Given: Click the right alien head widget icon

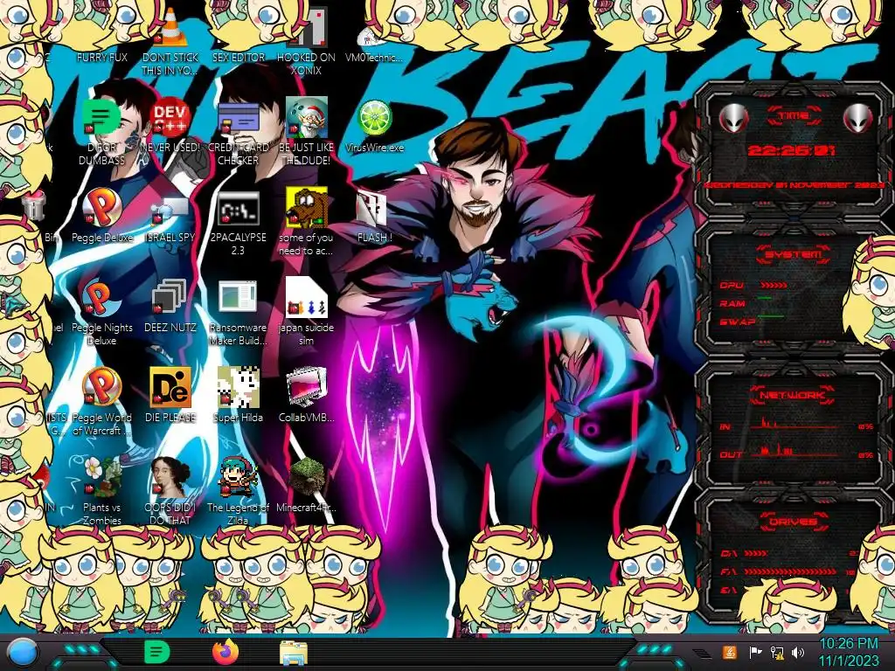Looking at the screenshot, I should pos(857,118).
